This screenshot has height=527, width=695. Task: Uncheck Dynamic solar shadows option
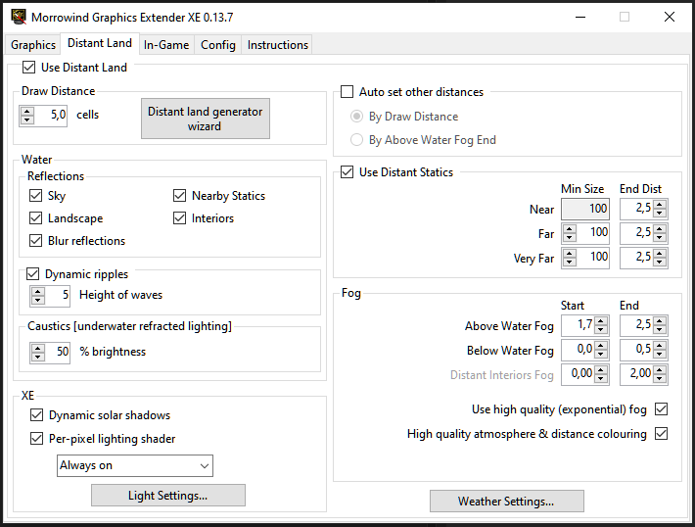(x=37, y=415)
